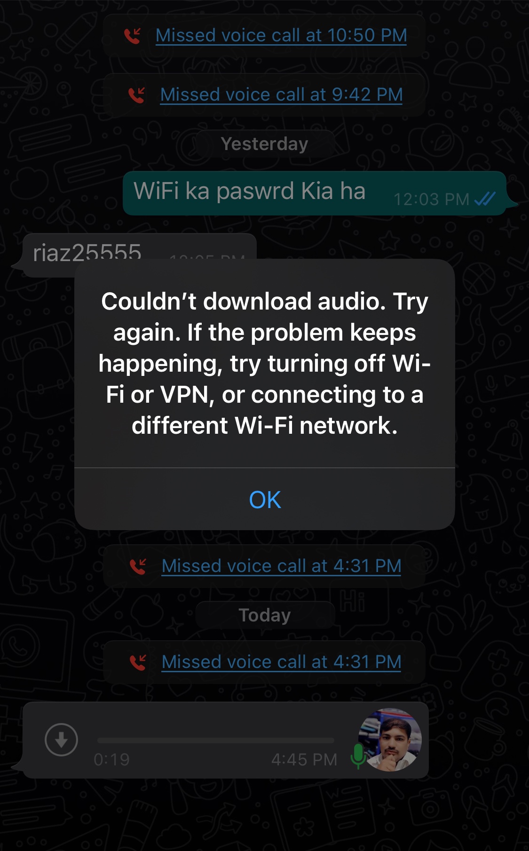Image resolution: width=529 pixels, height=851 pixels.
Task: Tap the riaz25555 reply bubble
Action: 139,255
